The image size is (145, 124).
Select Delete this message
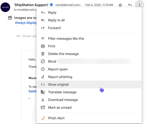tap(89, 54)
